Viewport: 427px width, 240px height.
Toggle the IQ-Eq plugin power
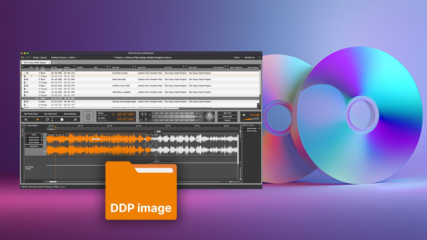point(27,135)
